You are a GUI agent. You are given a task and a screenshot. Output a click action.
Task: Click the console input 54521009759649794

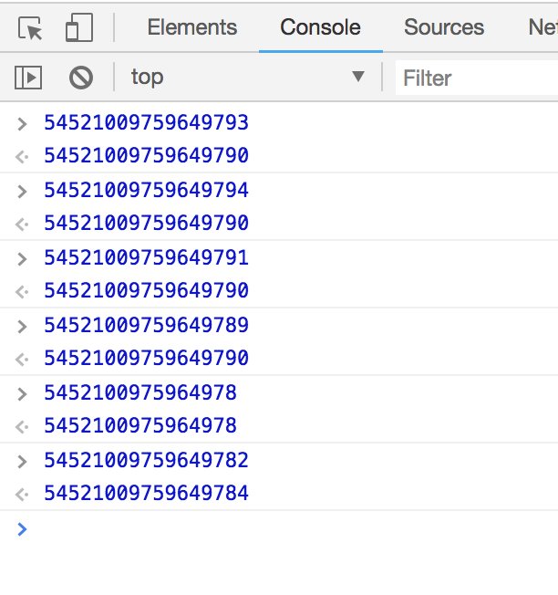(x=146, y=190)
